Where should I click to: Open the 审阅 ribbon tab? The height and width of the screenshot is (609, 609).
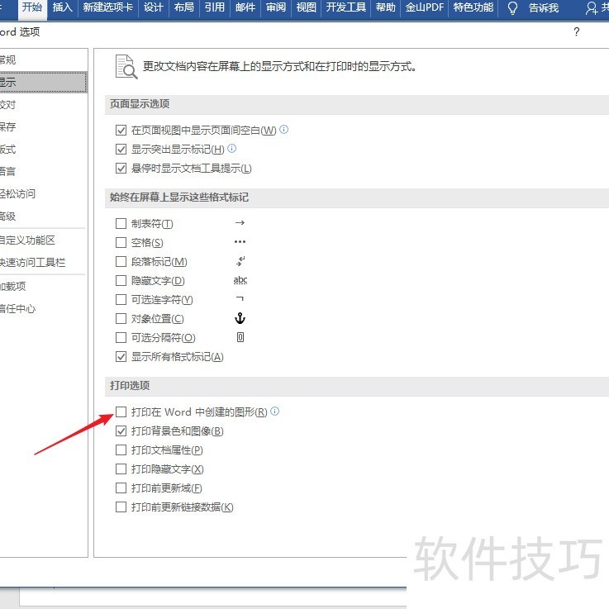(276, 7)
